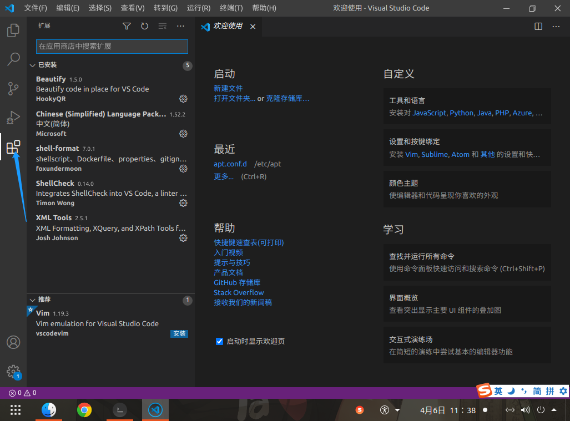Click inside the extension search box
The image size is (570, 421).
(112, 47)
